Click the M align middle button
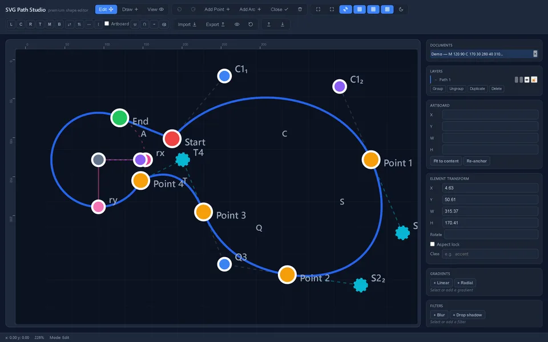This screenshot has width=548, height=342. pos(50,24)
